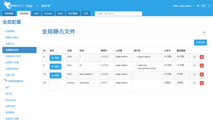Click the 用户组 column header
The height and width of the screenshot is (120, 213).
(137, 51)
